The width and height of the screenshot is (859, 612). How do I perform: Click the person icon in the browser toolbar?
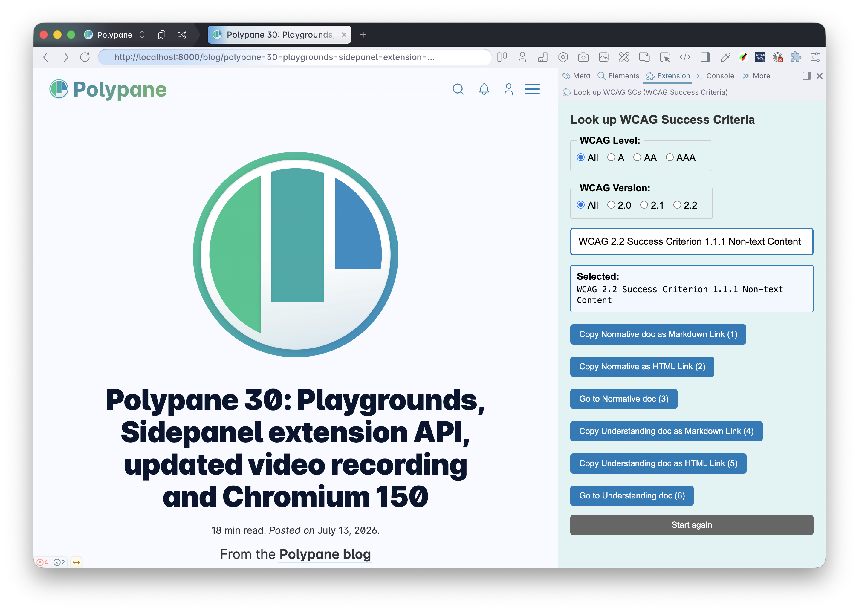coord(522,57)
